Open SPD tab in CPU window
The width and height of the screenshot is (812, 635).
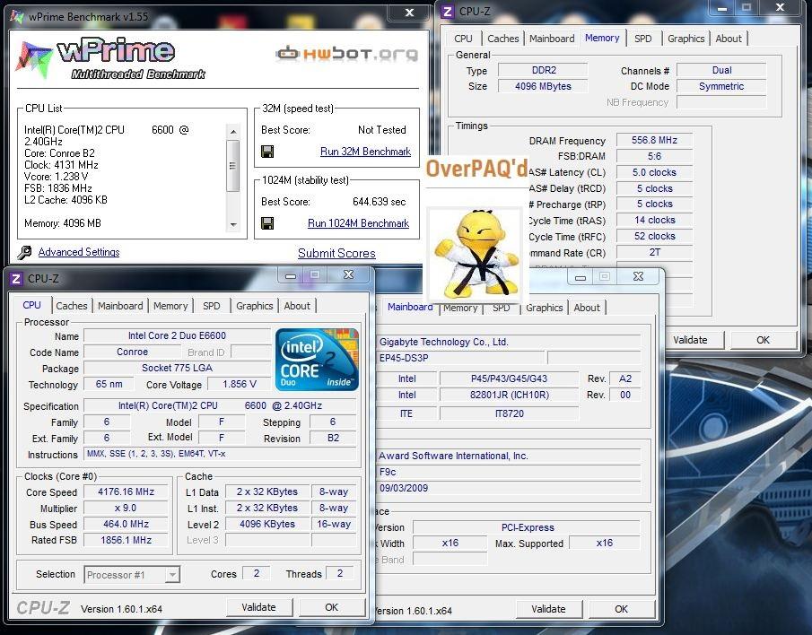[211, 306]
